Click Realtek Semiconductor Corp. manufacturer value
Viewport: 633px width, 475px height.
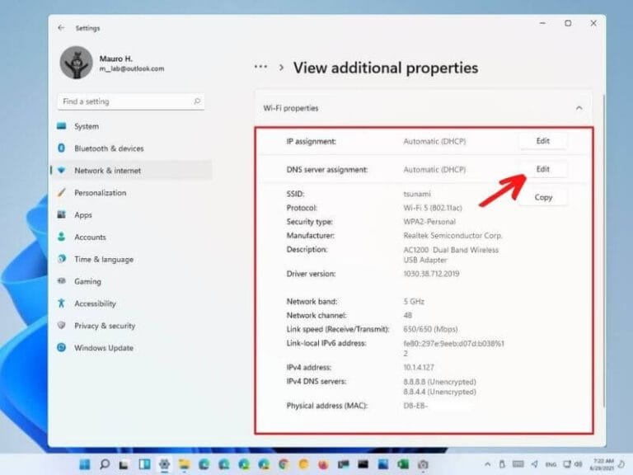(x=452, y=236)
